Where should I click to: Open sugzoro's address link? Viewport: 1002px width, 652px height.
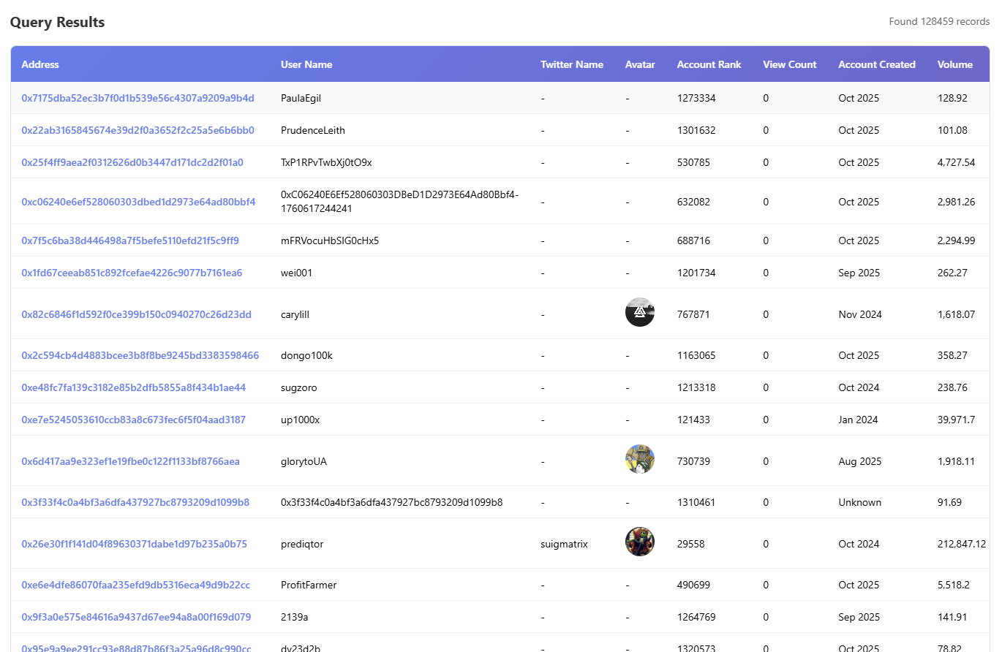(x=135, y=387)
